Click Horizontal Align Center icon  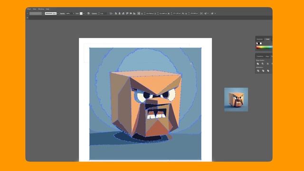[x=120, y=13]
